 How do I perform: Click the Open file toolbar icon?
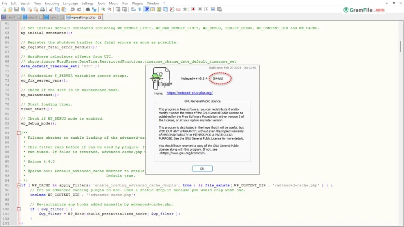(x=10, y=9)
